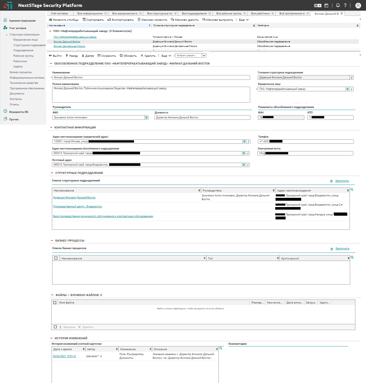The width and height of the screenshot is (366, 383).
Task: Open the 30/04/2021 15:01:41 history entry
Action: click(65, 356)
